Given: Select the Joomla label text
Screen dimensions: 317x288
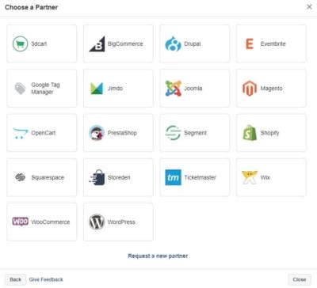Looking at the screenshot, I should point(193,89).
